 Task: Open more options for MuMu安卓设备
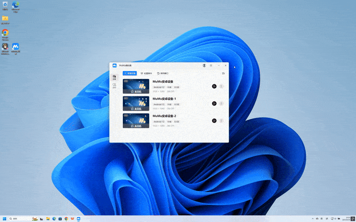pyautogui.click(x=221, y=86)
